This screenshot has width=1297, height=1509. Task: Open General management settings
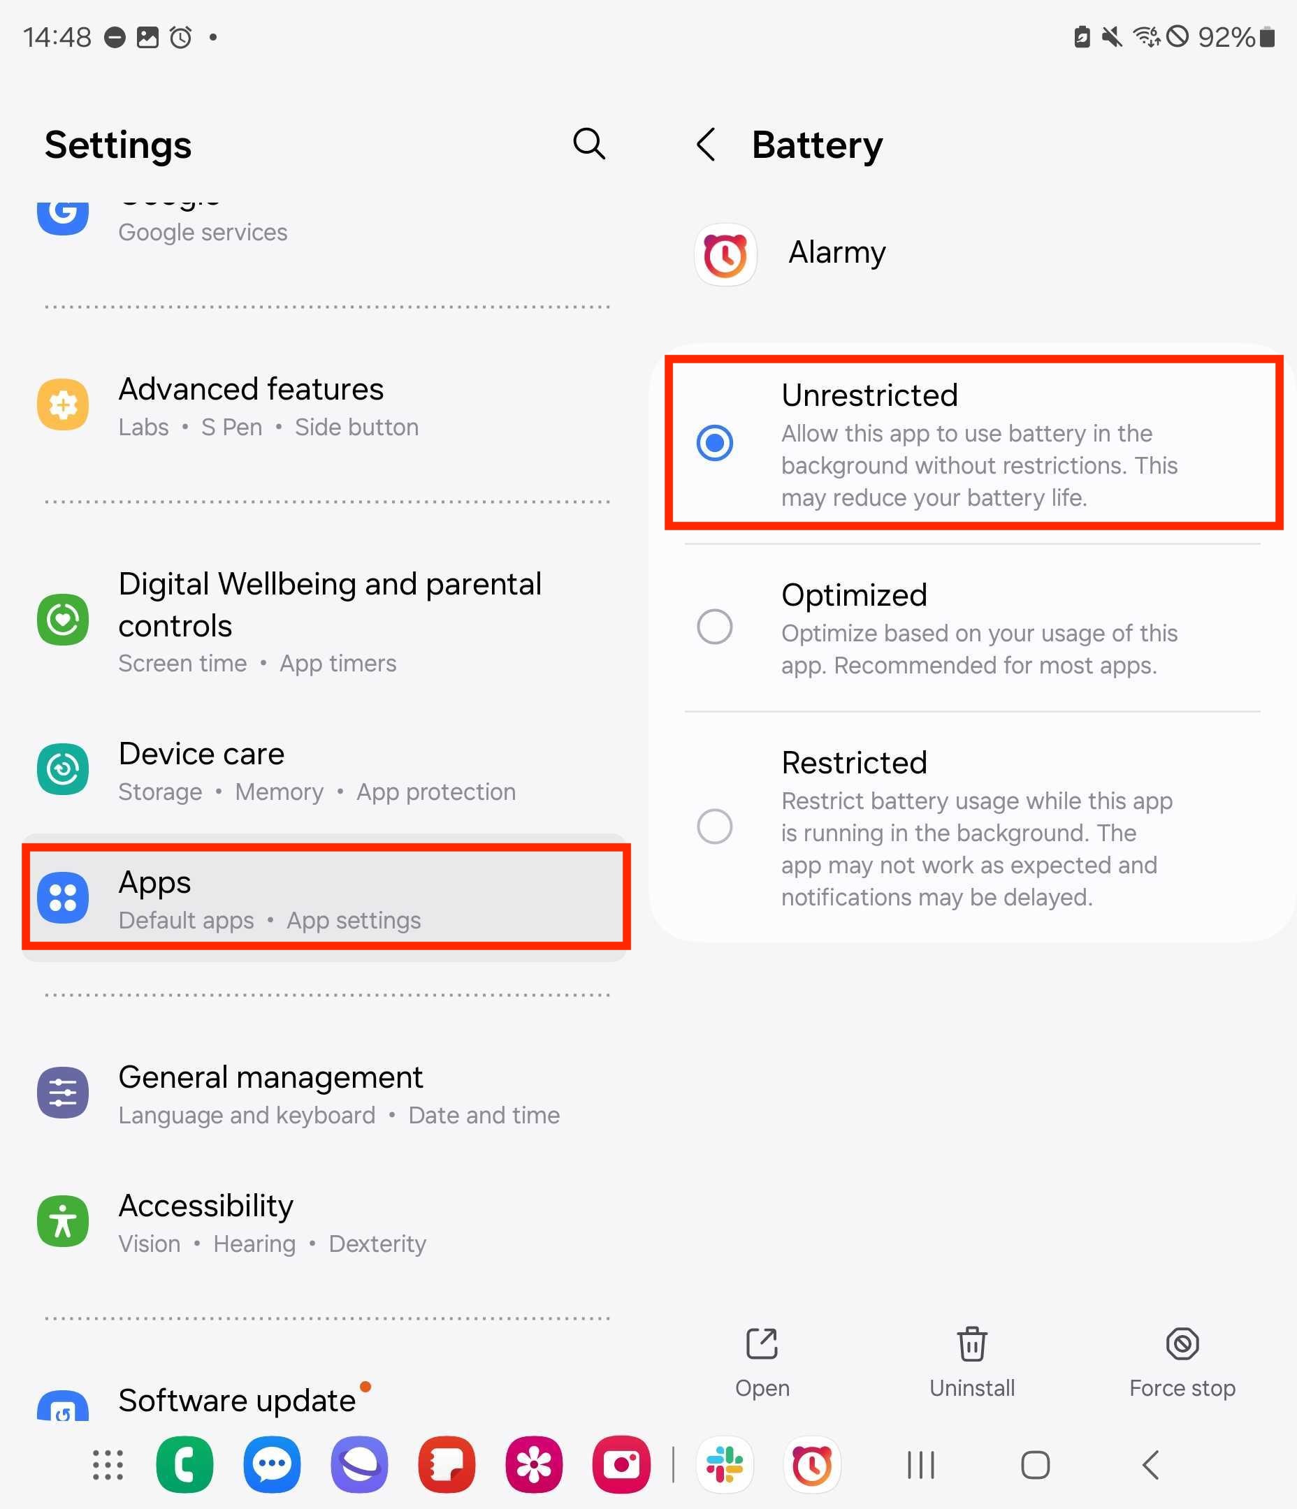click(326, 1093)
